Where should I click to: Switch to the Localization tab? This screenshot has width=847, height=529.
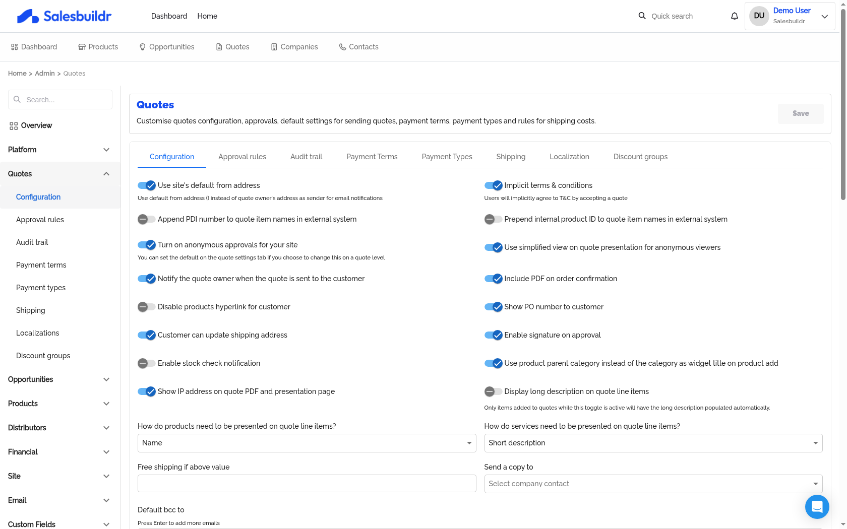pyautogui.click(x=569, y=157)
